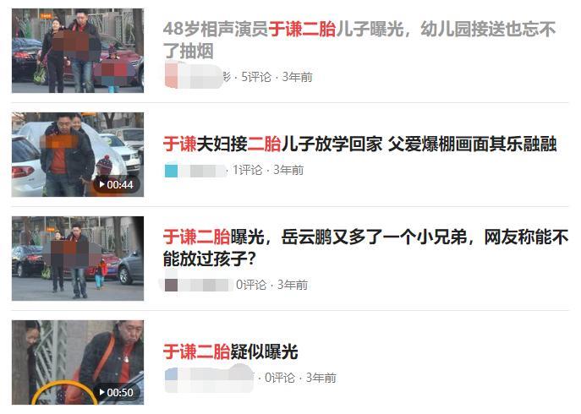Open the 1评论 comments on second article
The height and width of the screenshot is (414, 581).
click(x=247, y=170)
